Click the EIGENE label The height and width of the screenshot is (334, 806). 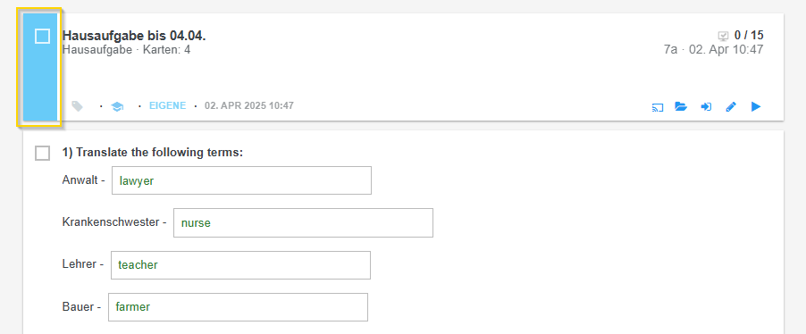point(168,106)
